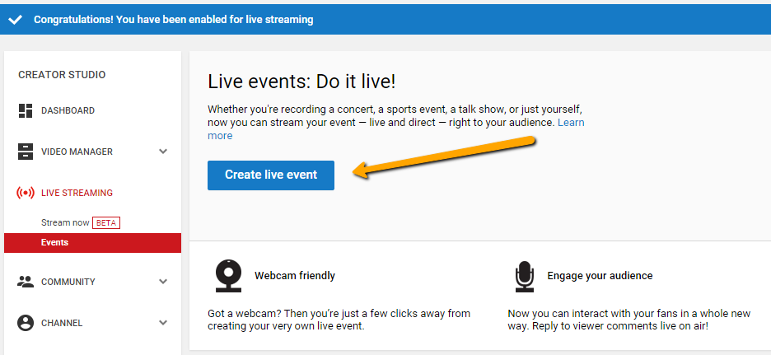Screen dimensions: 771x355
Task: Click the checkmark icon in the congratulations banner
Action: pyautogui.click(x=15, y=20)
